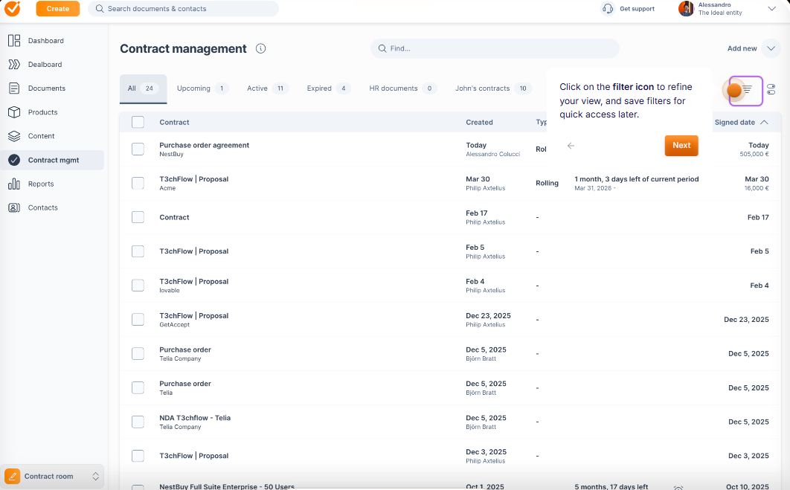Click the Get support headset icon
This screenshot has height=490, width=790.
608,9
